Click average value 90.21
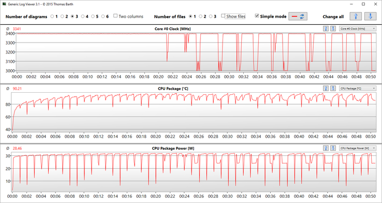Screen dimensions: 382x203 (17, 89)
